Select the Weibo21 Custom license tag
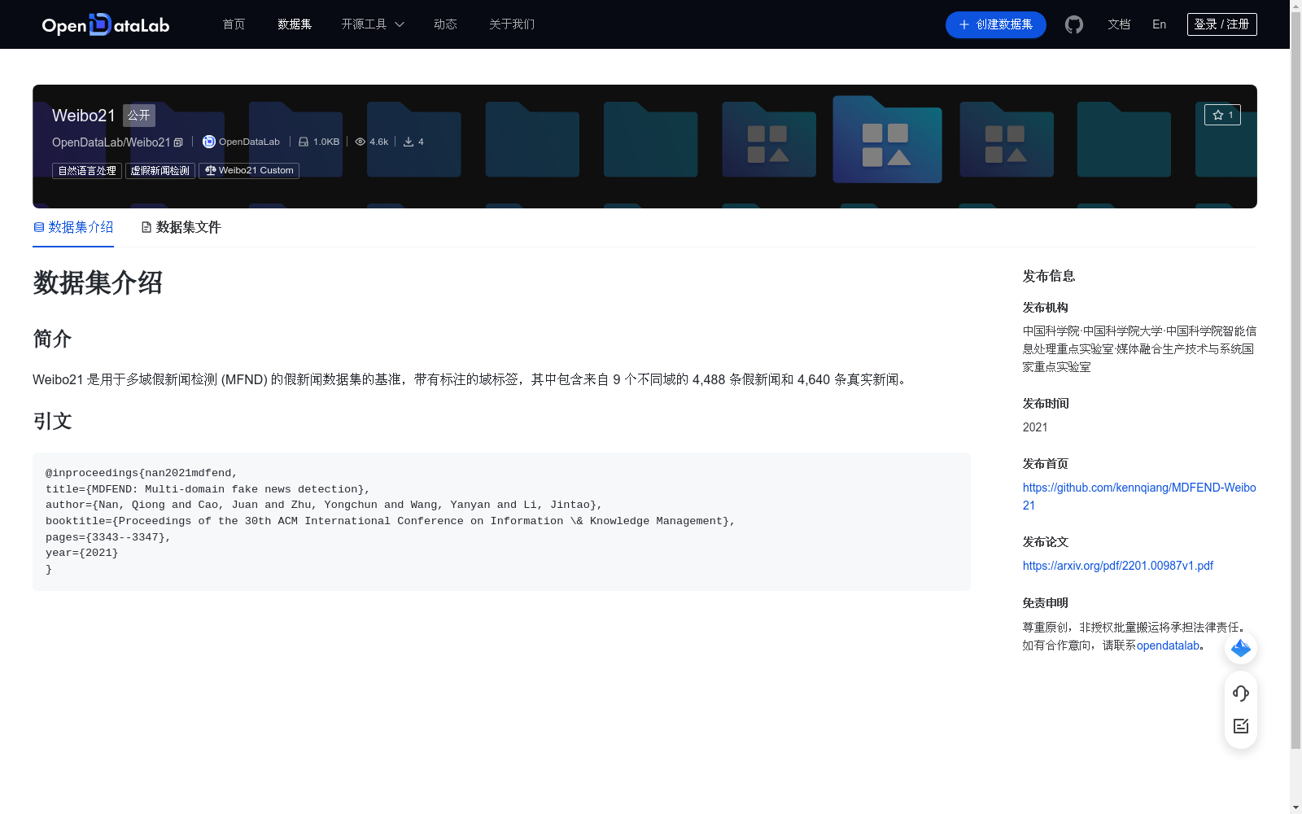Screen dimensions: 1302x814 coord(248,170)
